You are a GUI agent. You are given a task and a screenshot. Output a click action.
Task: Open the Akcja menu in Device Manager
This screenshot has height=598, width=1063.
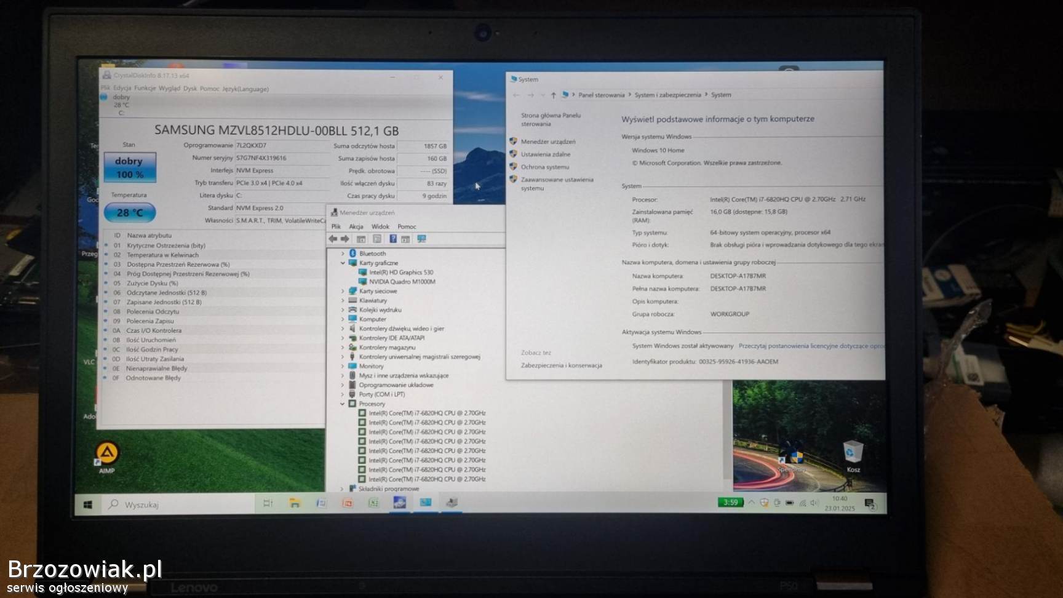click(x=356, y=226)
